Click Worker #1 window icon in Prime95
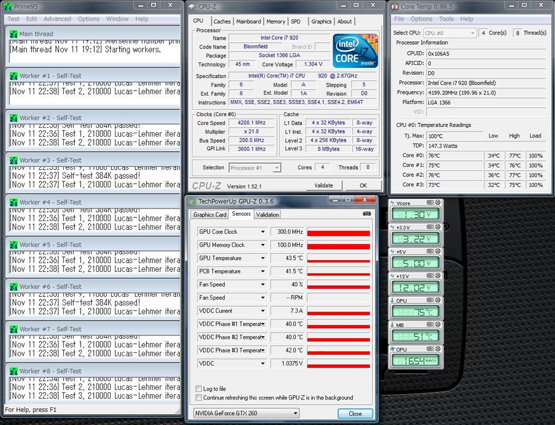The image size is (555, 425). (14, 76)
